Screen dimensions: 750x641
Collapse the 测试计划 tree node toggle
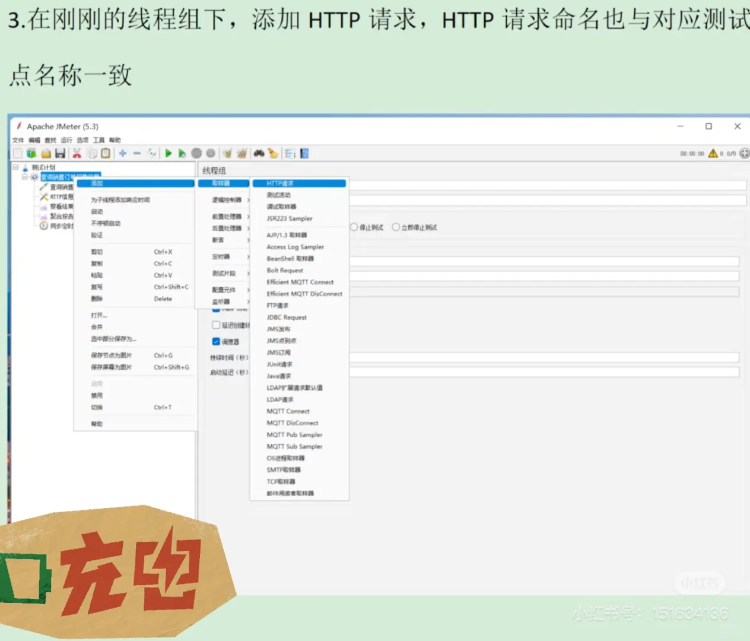point(16,167)
